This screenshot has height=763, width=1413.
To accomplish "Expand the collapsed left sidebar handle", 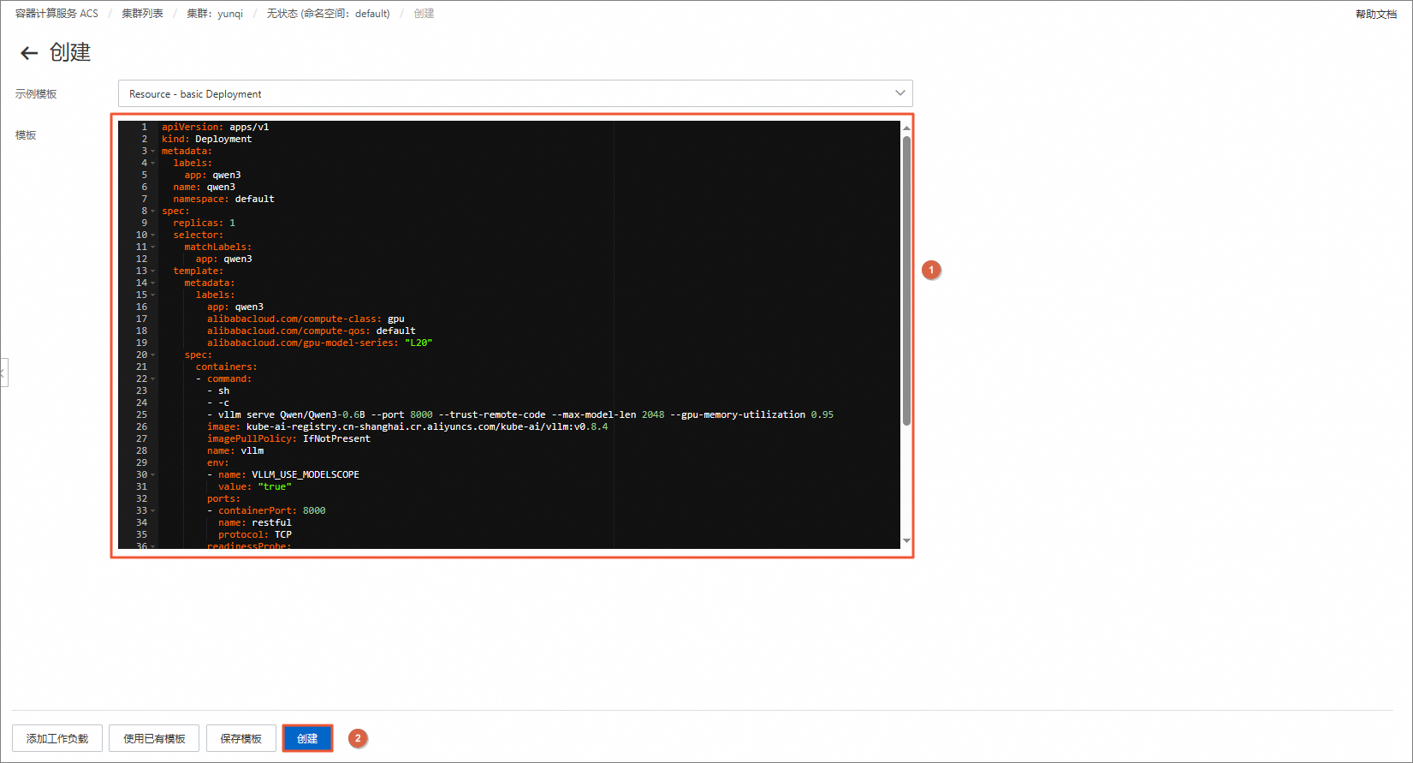I will tap(3, 373).
